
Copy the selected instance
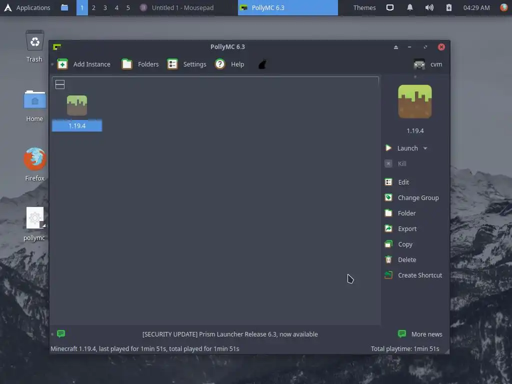(x=398, y=244)
